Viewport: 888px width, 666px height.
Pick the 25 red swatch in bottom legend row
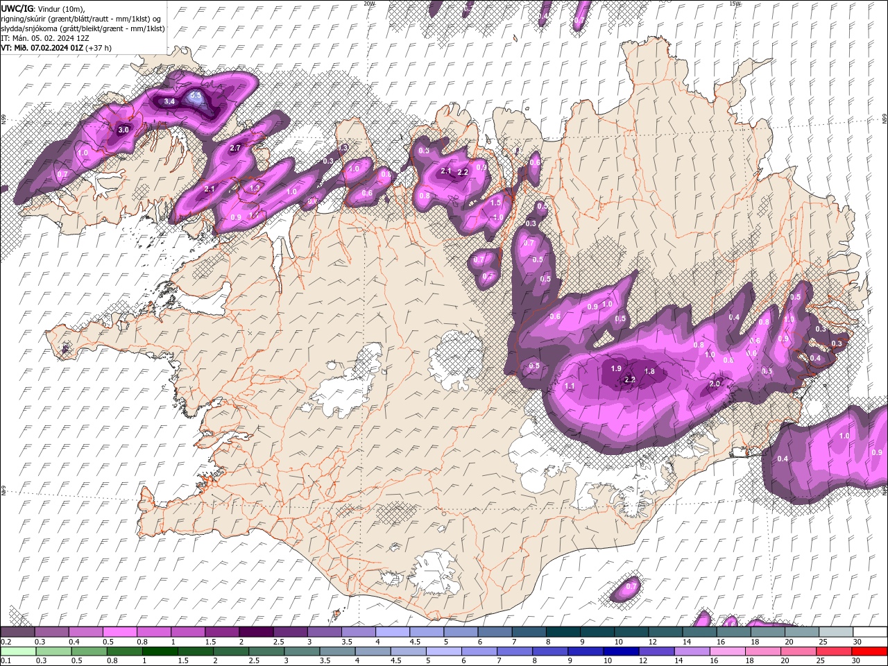point(833,651)
